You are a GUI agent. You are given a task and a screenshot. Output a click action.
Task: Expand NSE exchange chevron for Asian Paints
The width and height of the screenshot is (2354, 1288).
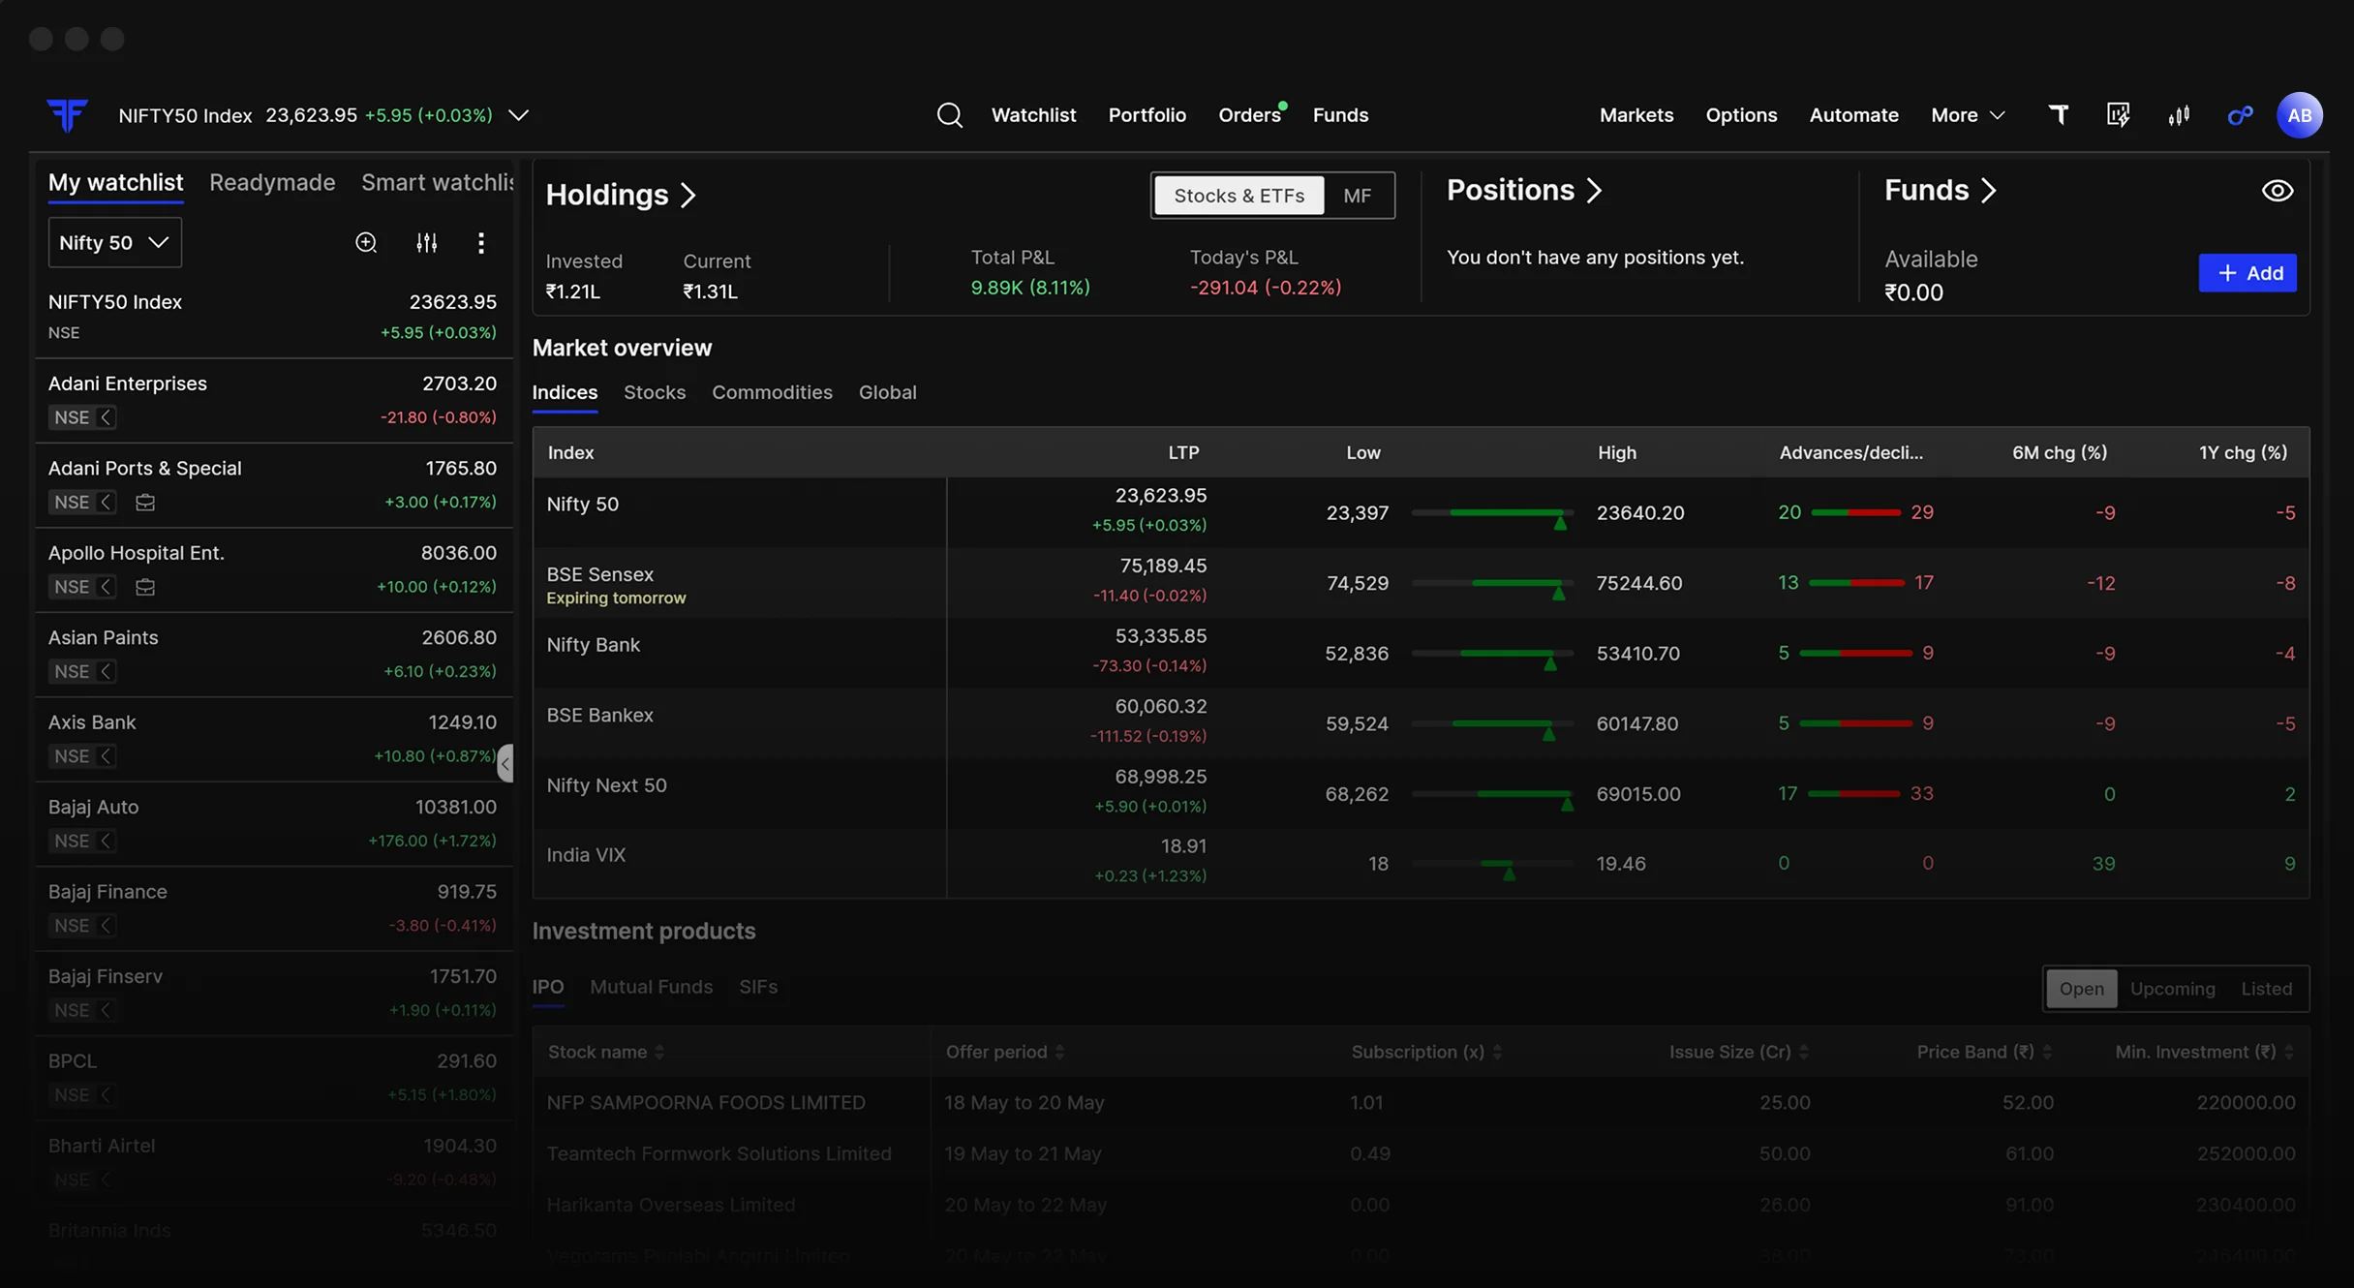106,671
